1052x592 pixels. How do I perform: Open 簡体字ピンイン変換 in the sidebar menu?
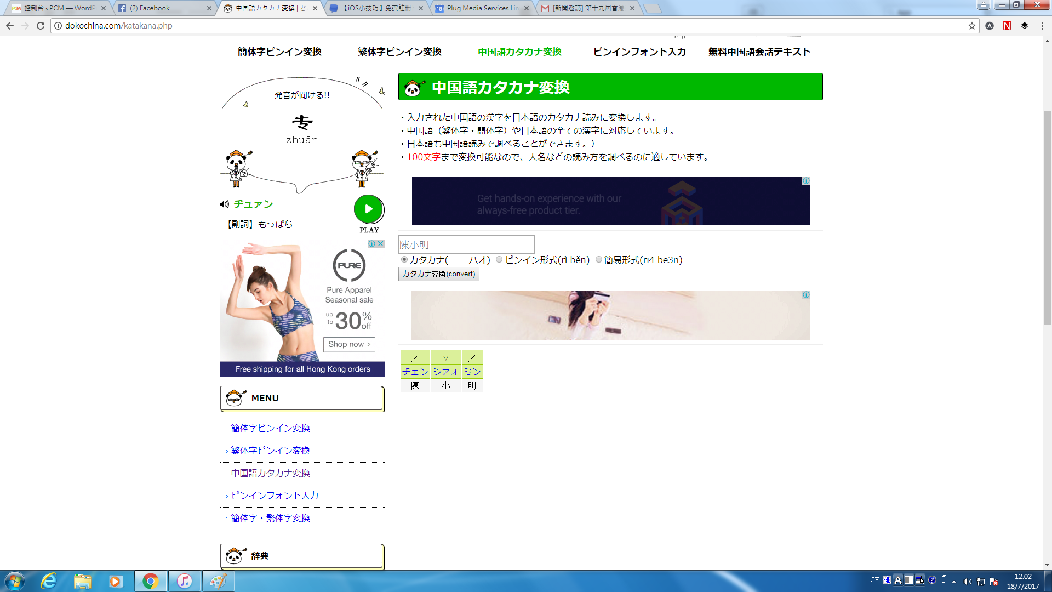(x=270, y=428)
